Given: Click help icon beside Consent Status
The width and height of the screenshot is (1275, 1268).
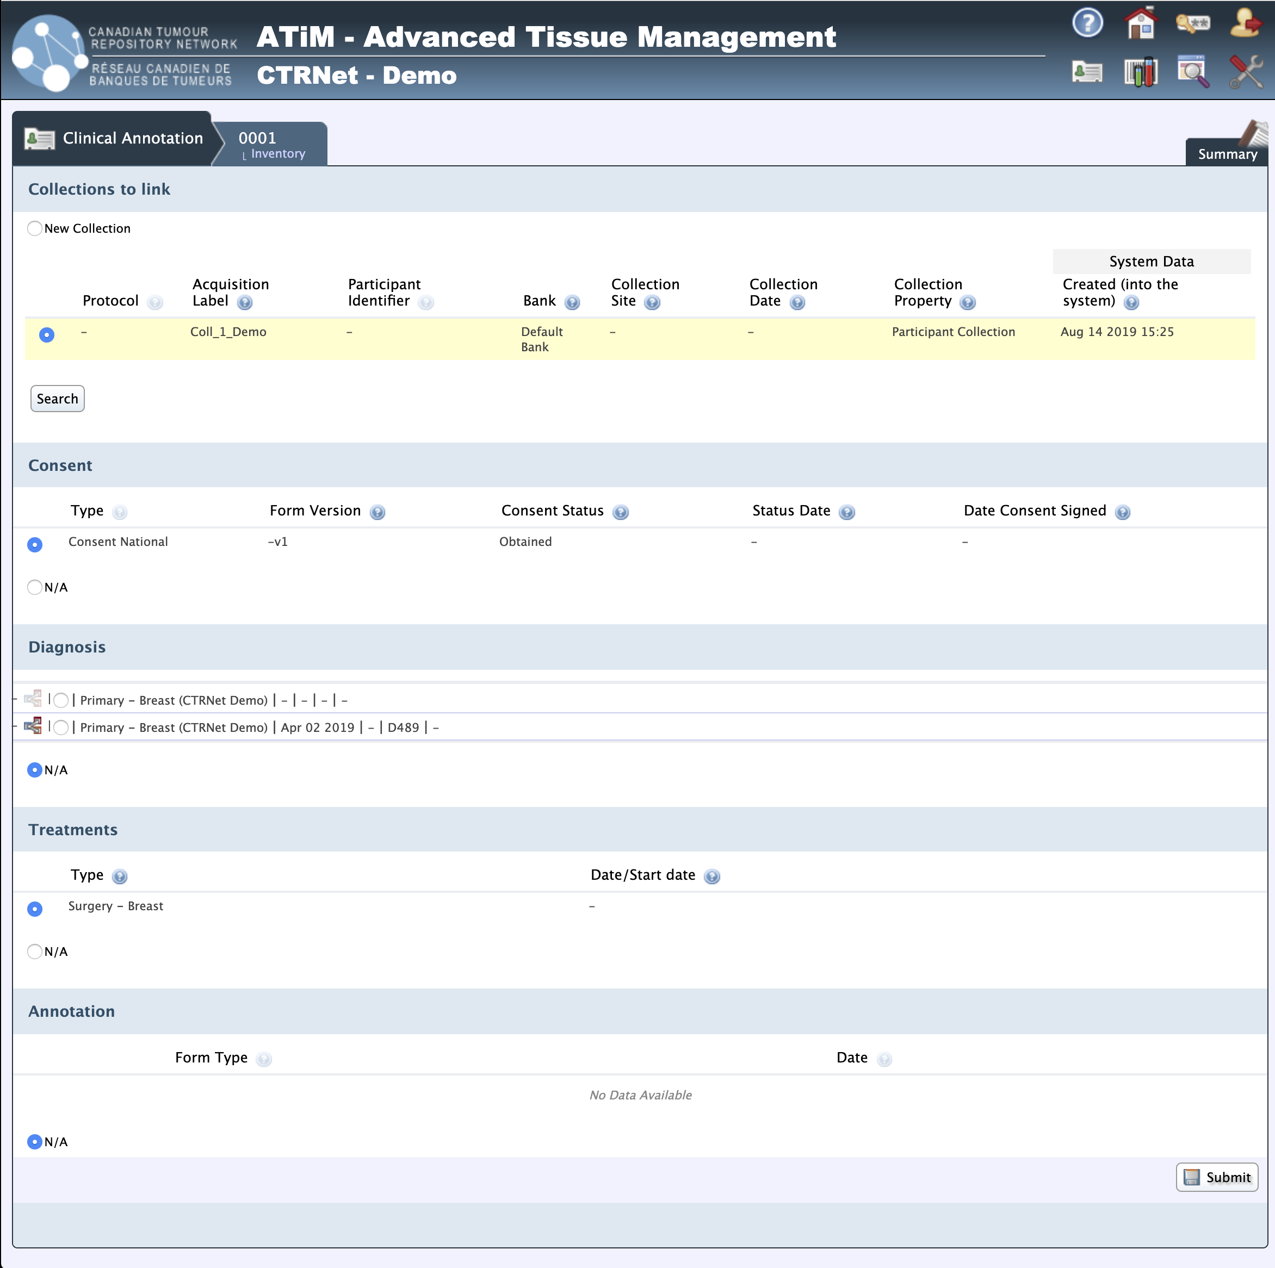Looking at the screenshot, I should (x=620, y=512).
